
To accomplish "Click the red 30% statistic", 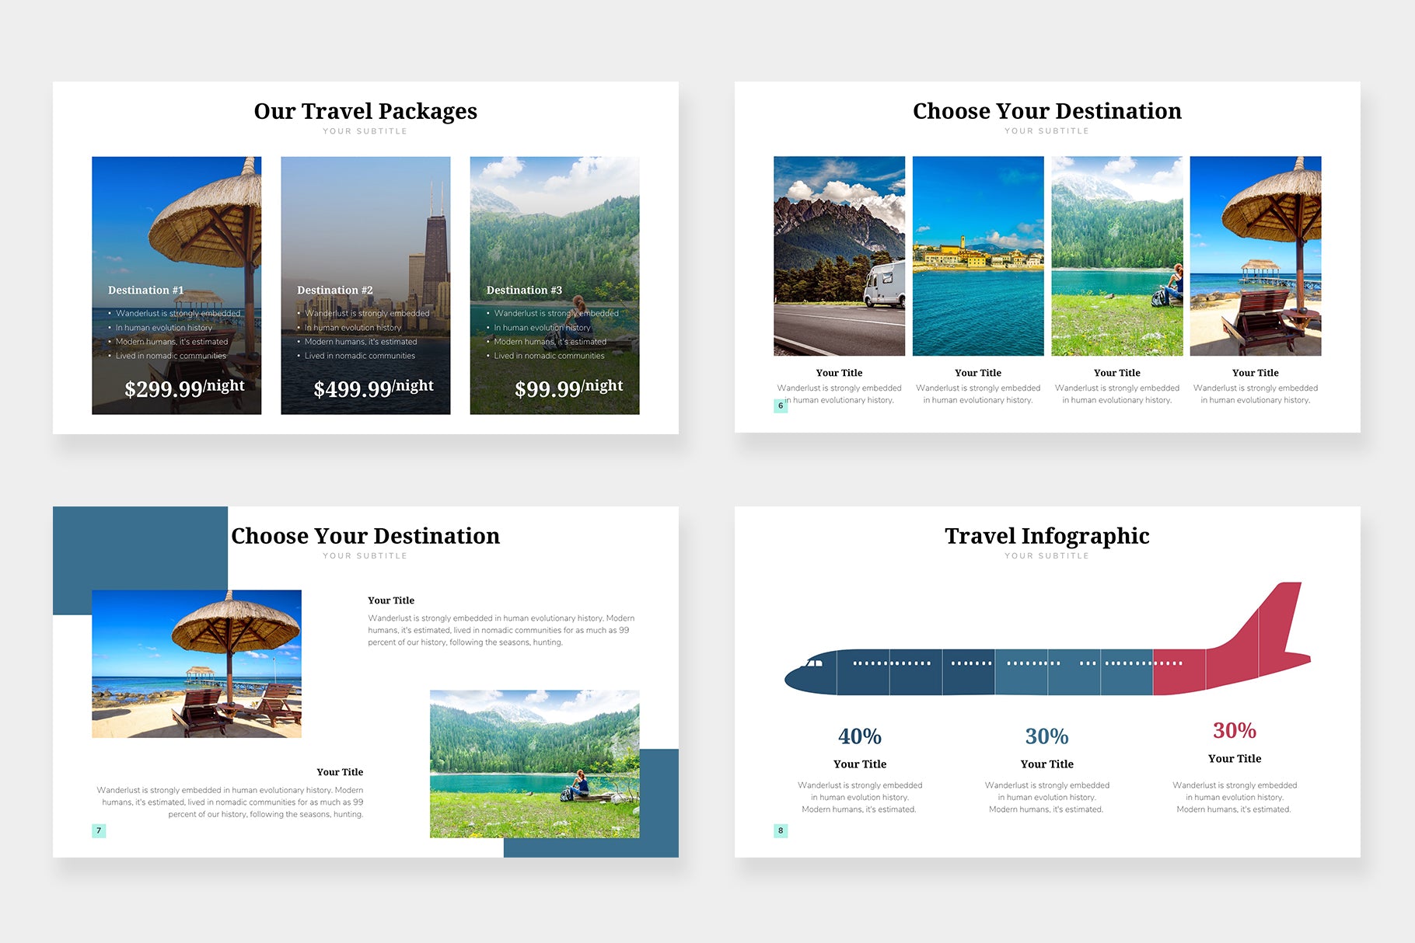I will pos(1234,731).
